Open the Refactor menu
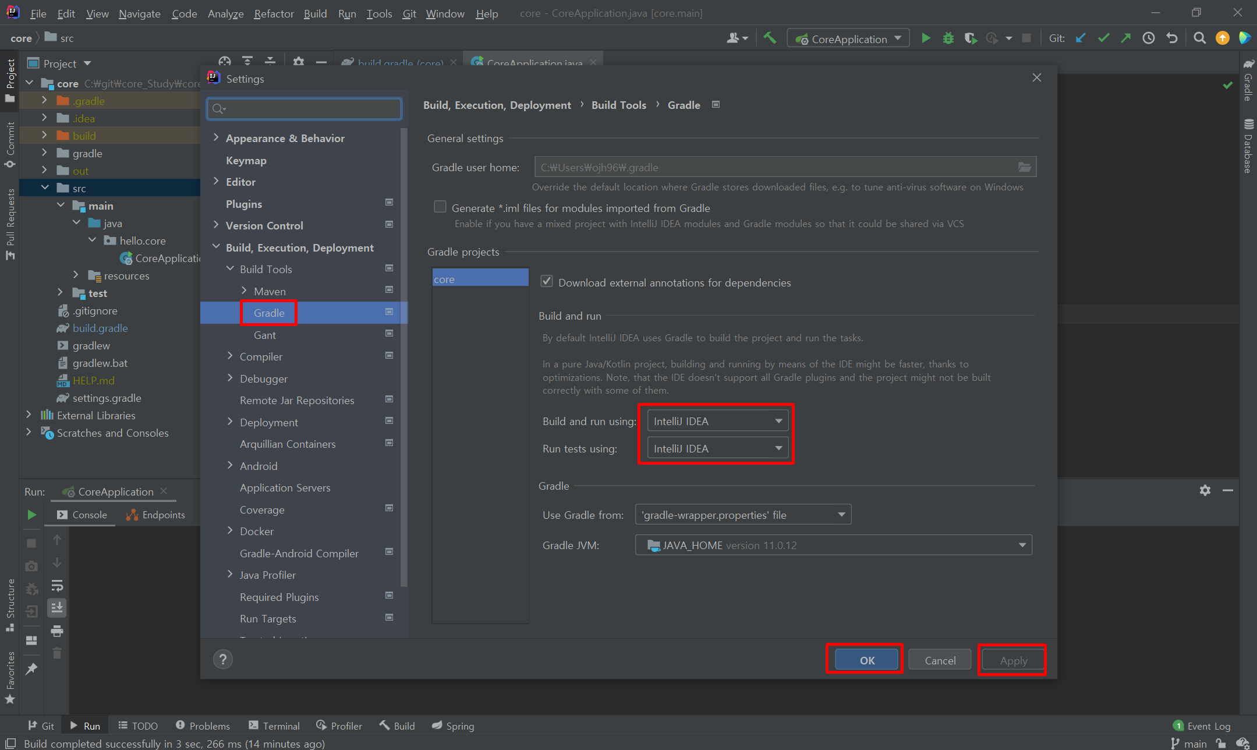The width and height of the screenshot is (1257, 750). tap(273, 13)
